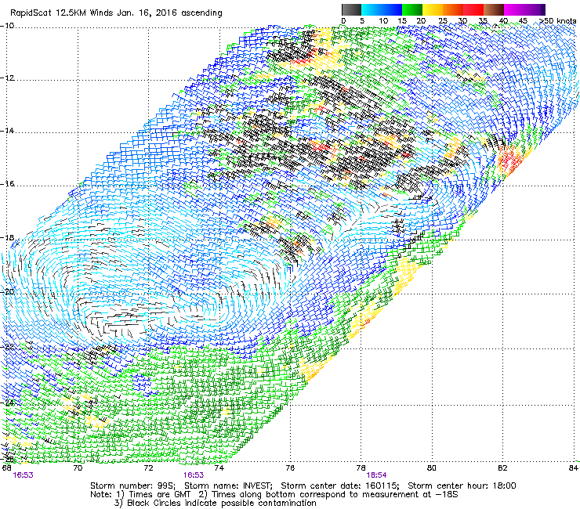The height and width of the screenshot is (509, 580).
Task: Click the '70' longitude axis label
Action: (78, 468)
